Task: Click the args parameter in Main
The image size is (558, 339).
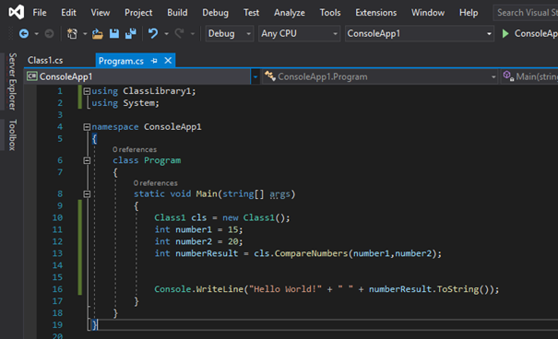Action: point(279,194)
